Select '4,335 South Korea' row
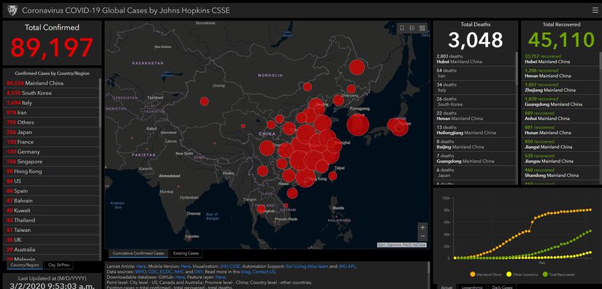Screen dimensions: 602x289 (52, 93)
